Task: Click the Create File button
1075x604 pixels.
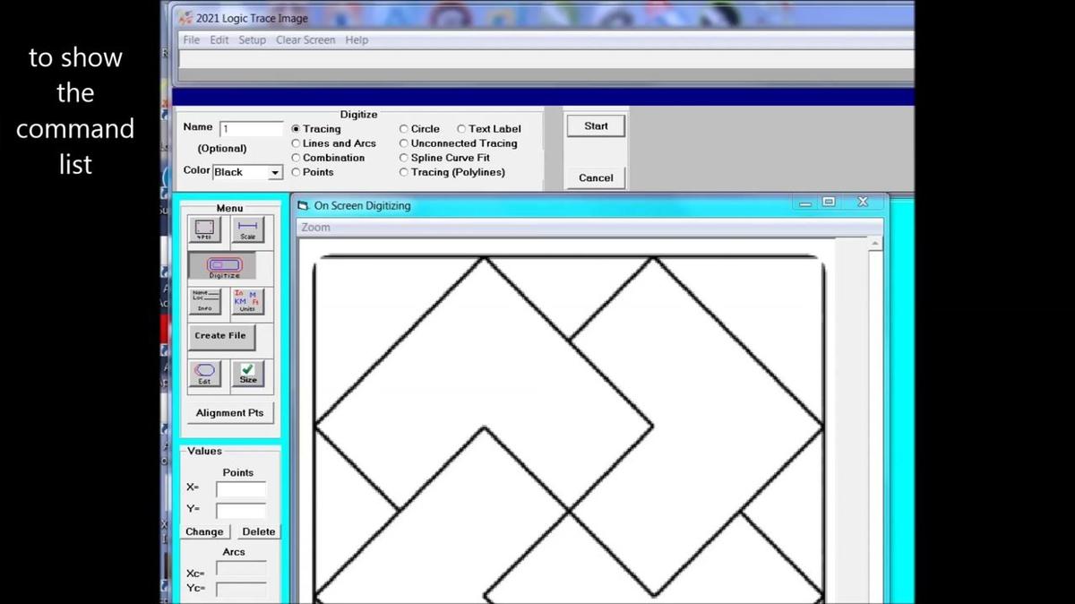Action: point(220,336)
